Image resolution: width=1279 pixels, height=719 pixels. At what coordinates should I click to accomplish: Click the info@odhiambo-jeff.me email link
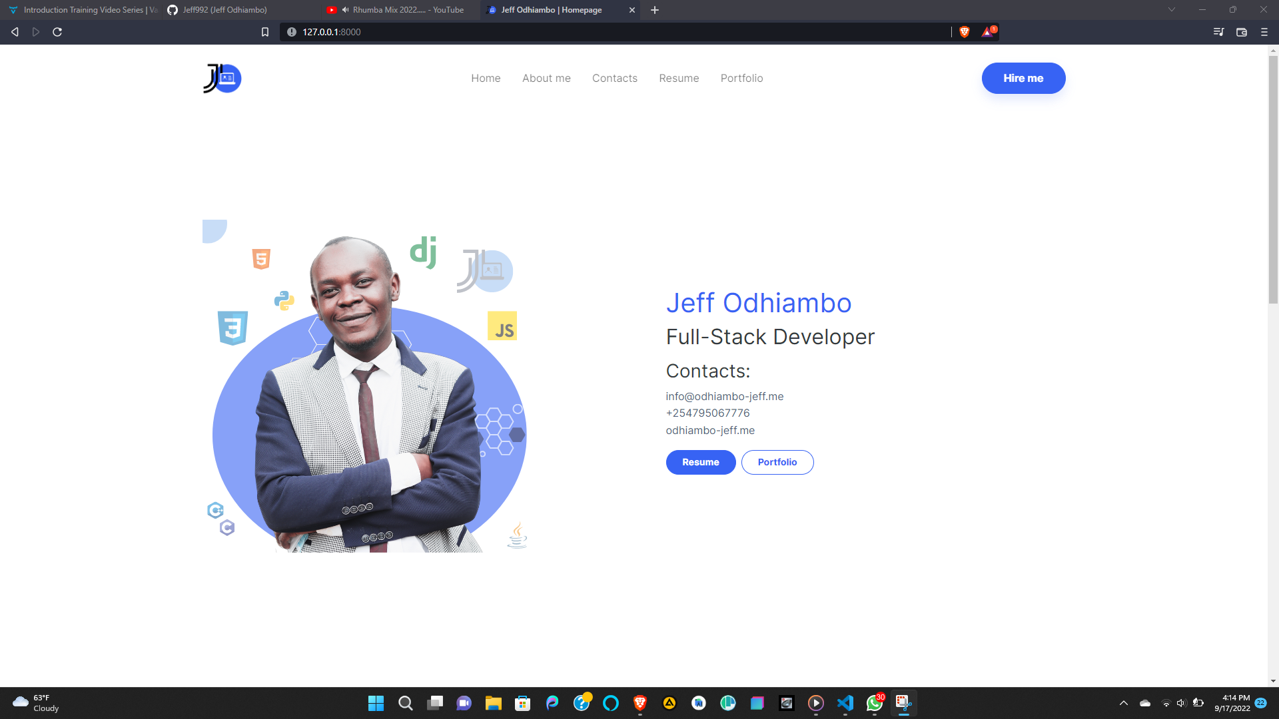click(x=724, y=396)
